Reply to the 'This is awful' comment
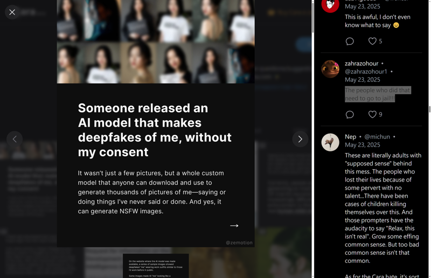This screenshot has height=278, width=431. click(x=350, y=41)
